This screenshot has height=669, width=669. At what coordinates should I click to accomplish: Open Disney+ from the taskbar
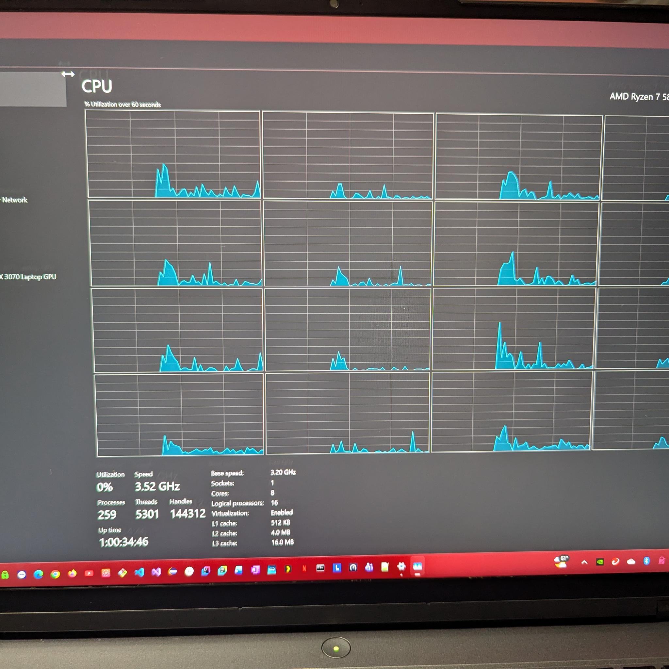(x=272, y=569)
